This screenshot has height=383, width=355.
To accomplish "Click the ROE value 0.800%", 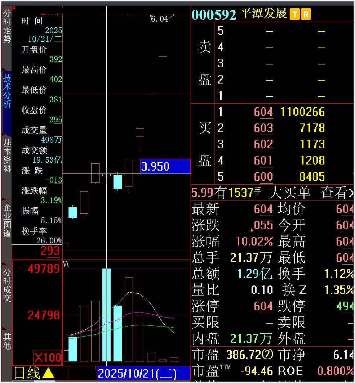I will pyautogui.click(x=336, y=371).
